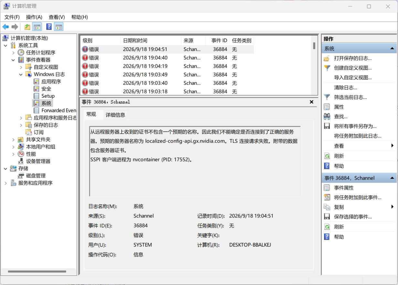Image resolution: width=398 pixels, height=285 pixels.
Task: Click 保存选择的事件... action
Action: tap(353, 217)
